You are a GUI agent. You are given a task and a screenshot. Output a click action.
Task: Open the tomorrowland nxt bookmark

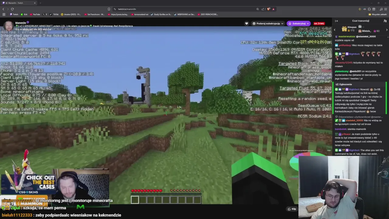pos(140,14)
